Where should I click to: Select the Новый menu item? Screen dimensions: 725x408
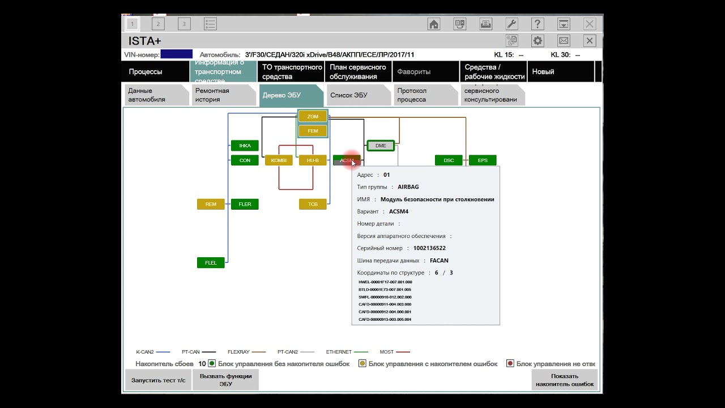click(560, 71)
